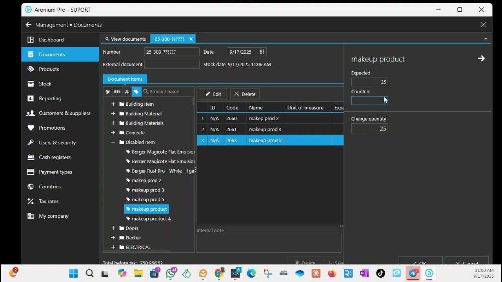
Task: Go back using the Management arrow
Action: [x=28, y=25]
